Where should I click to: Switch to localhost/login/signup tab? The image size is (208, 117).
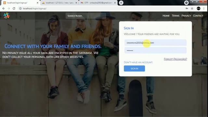(x=20, y=3)
